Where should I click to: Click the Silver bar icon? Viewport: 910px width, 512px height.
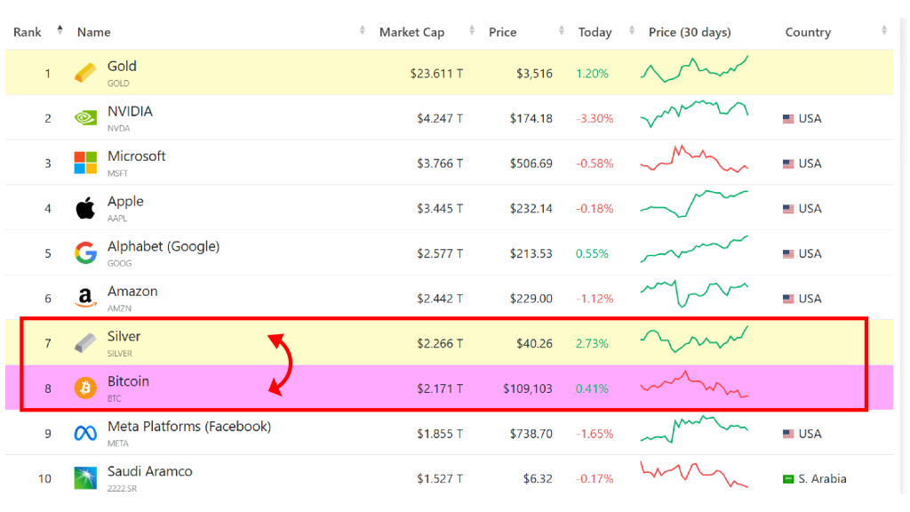85,343
